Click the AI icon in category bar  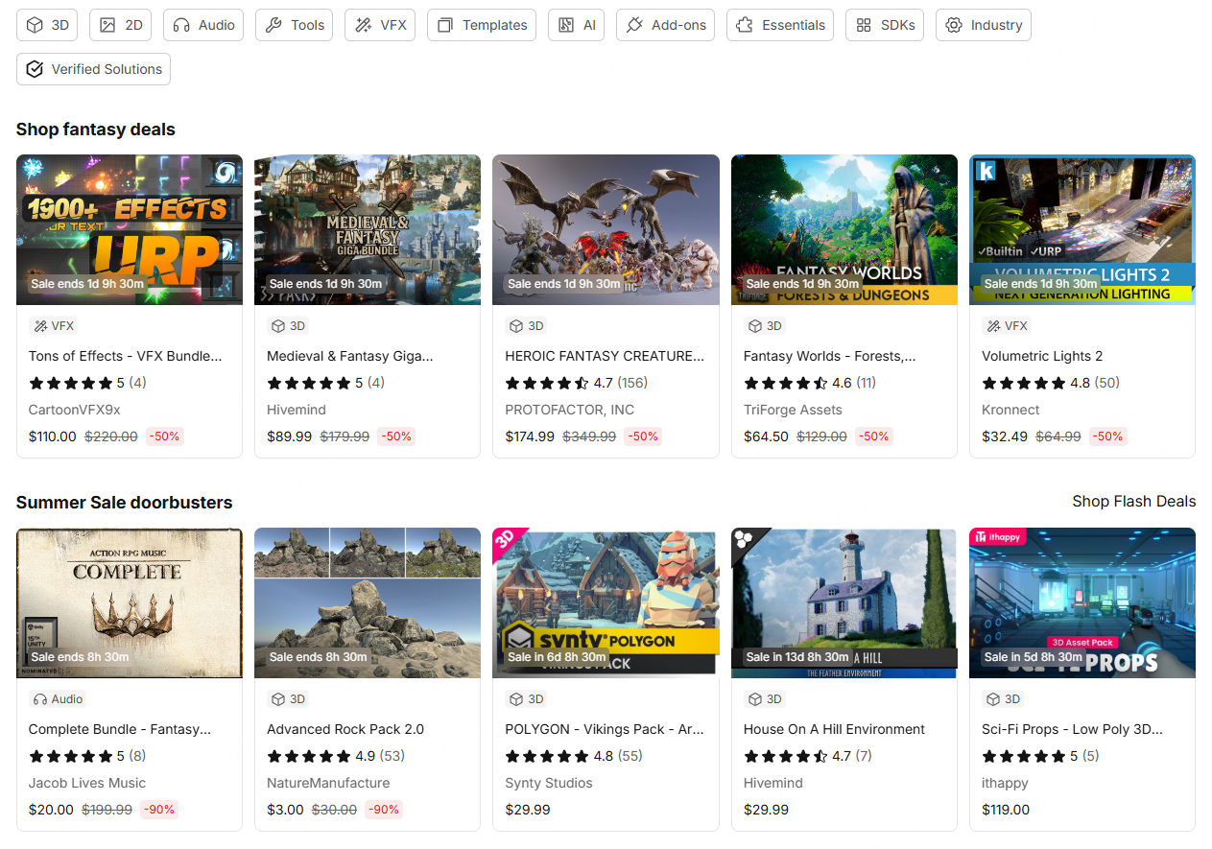(566, 25)
